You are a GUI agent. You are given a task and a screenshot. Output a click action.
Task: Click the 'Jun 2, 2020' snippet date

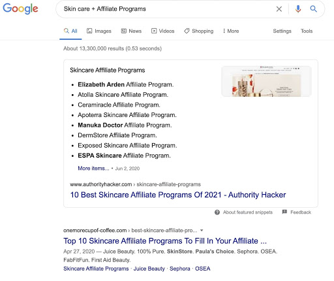[x=127, y=169]
